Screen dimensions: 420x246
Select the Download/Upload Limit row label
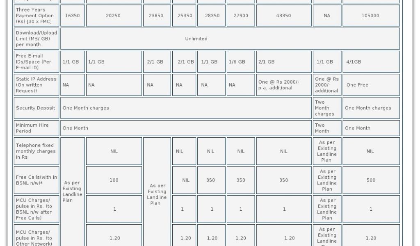pyautogui.click(x=37, y=39)
